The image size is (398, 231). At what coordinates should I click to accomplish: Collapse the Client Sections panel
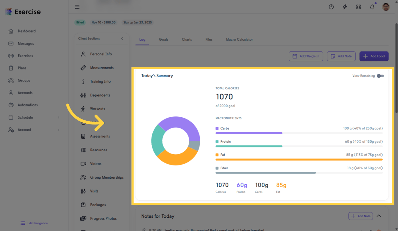(x=122, y=39)
